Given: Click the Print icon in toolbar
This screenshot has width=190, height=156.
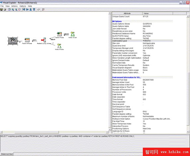Looking at the screenshot, I should tap(5, 9).
